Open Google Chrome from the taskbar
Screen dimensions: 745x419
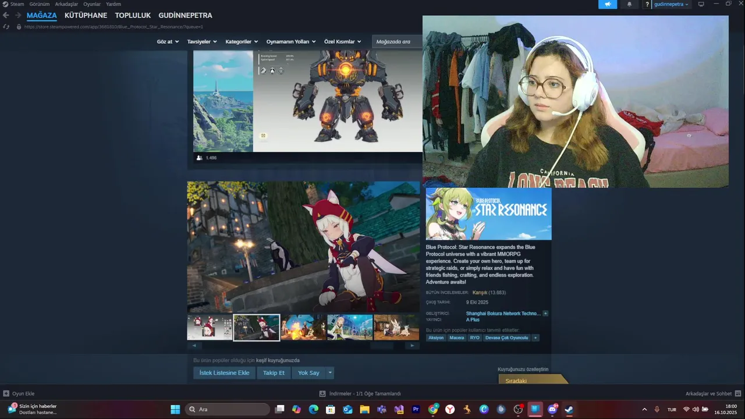[x=433, y=409]
